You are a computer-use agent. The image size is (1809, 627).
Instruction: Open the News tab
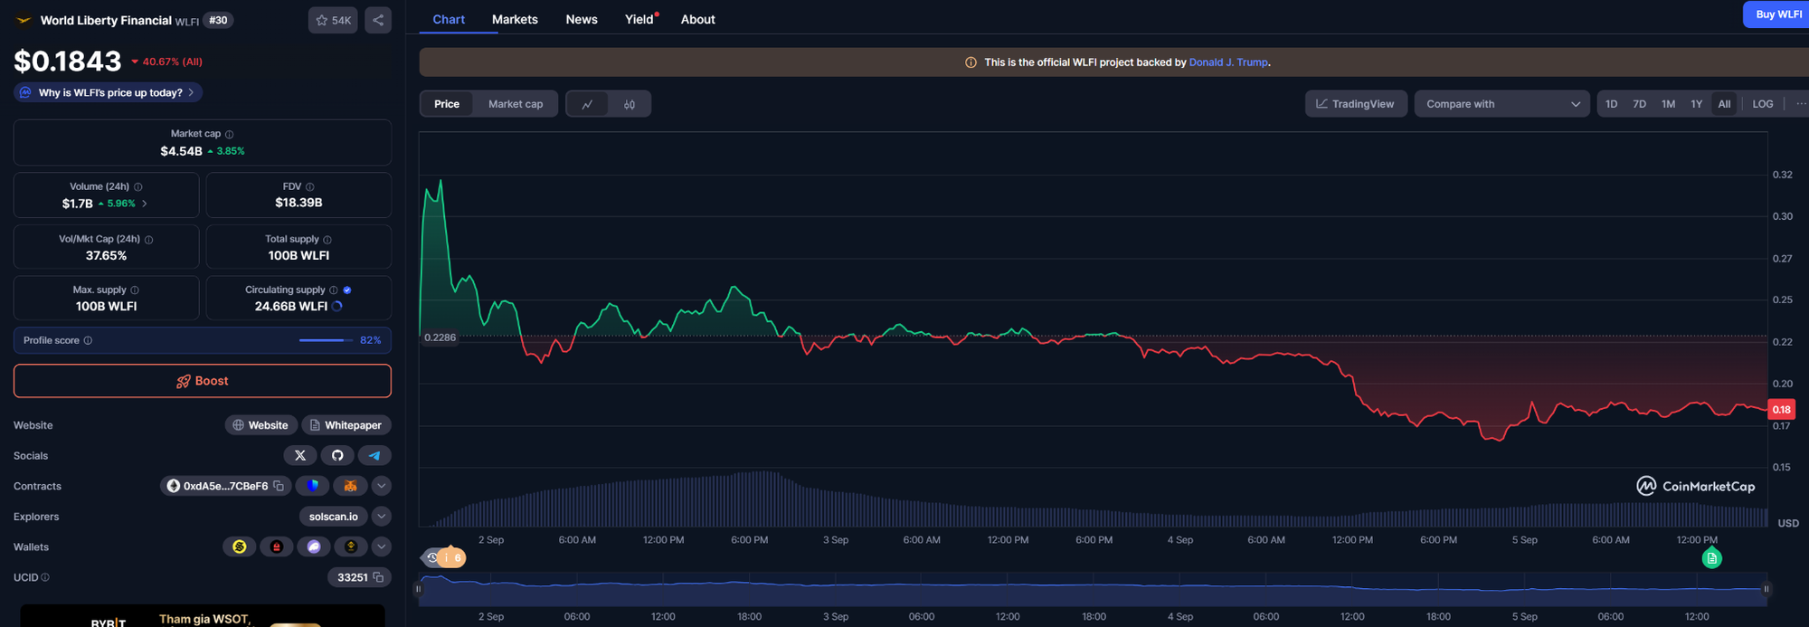pos(582,19)
